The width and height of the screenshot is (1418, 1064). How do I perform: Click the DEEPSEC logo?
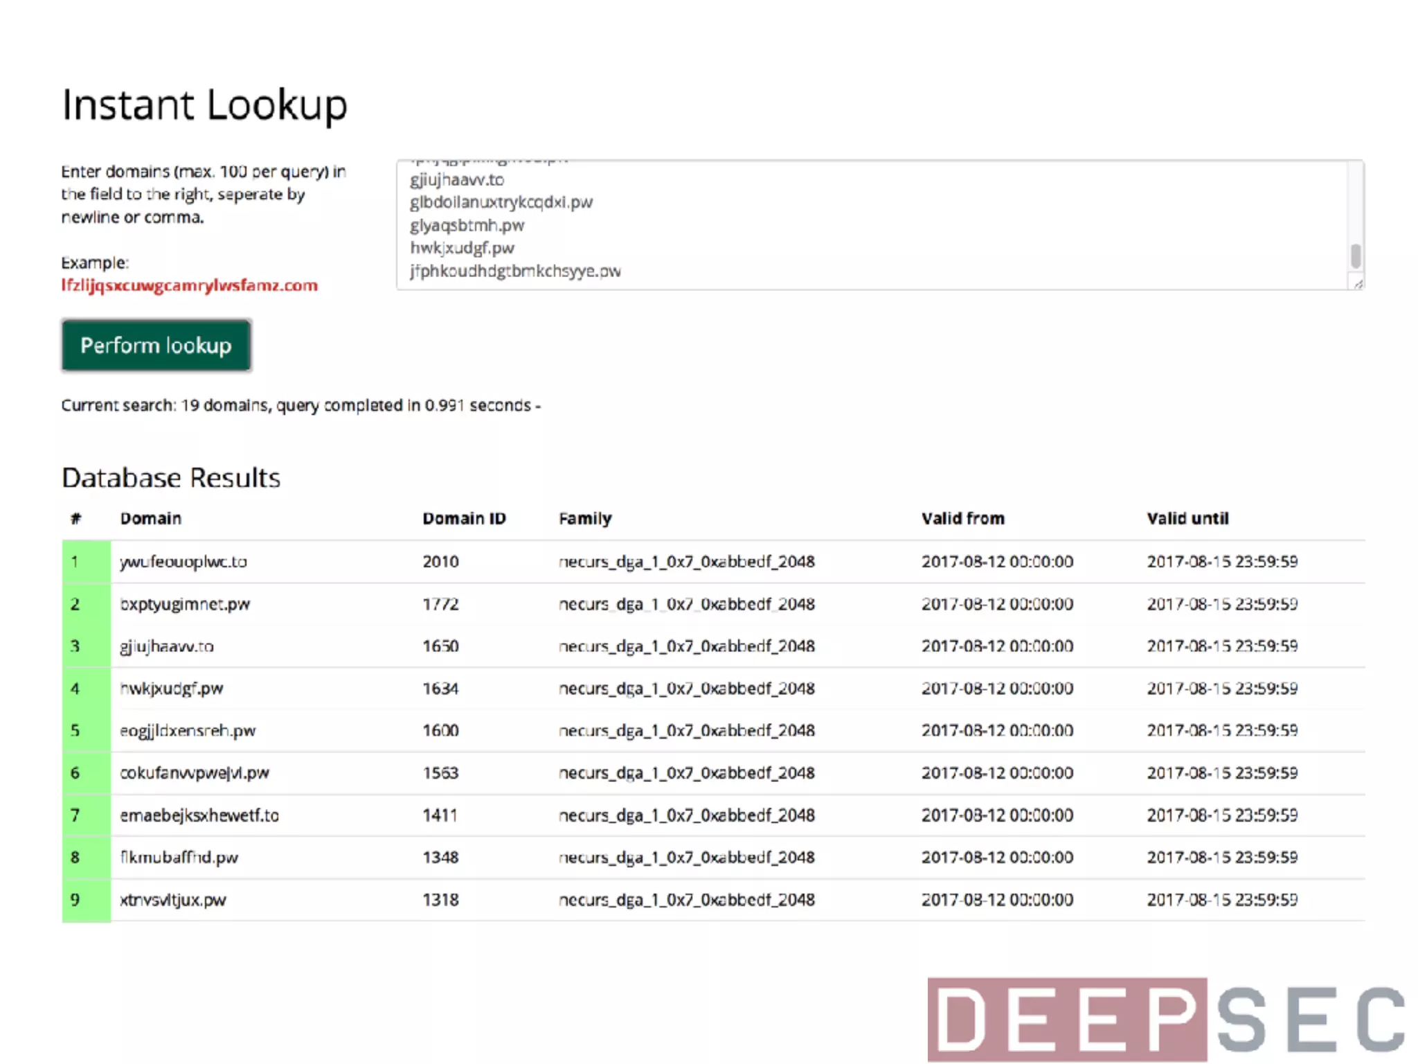tap(1167, 1018)
